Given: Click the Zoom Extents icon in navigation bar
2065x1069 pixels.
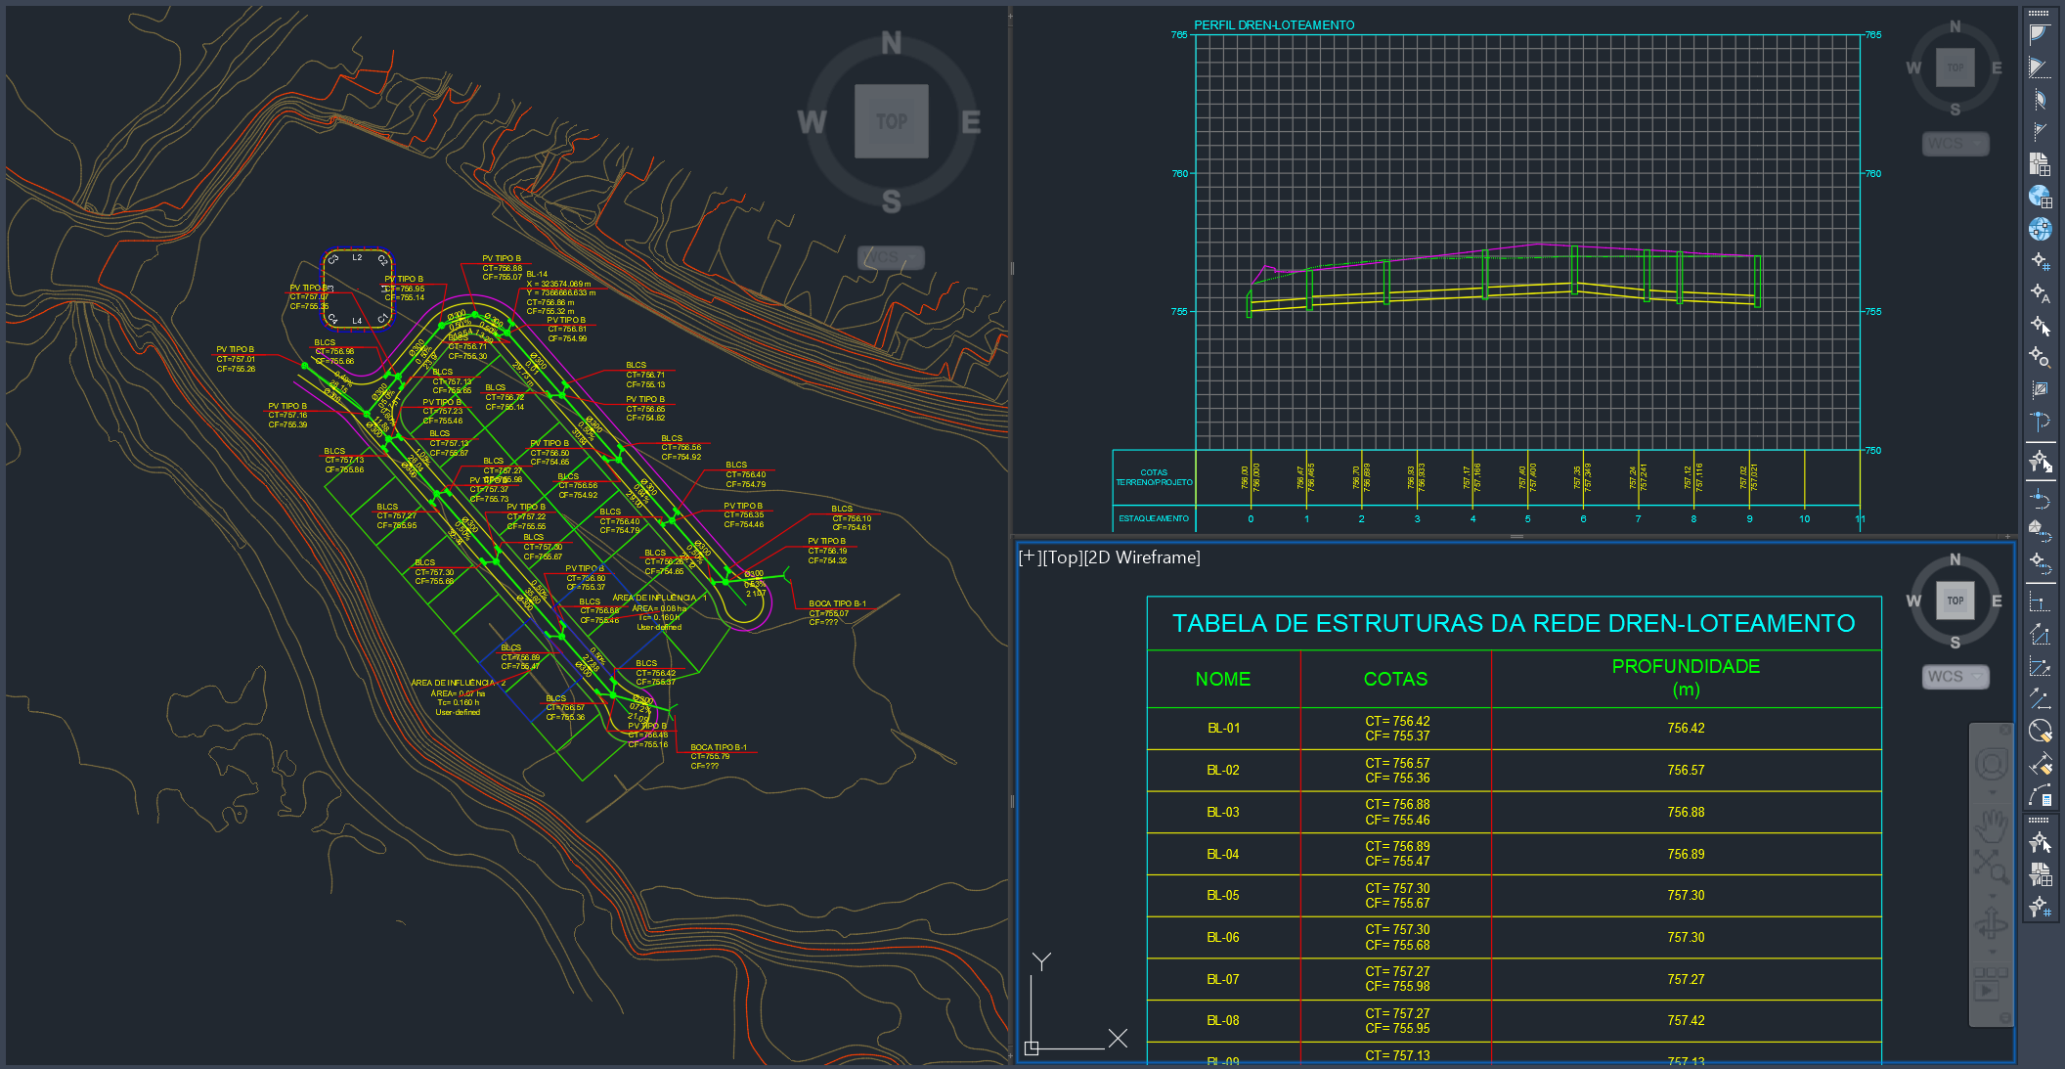Looking at the screenshot, I should click(x=1992, y=868).
